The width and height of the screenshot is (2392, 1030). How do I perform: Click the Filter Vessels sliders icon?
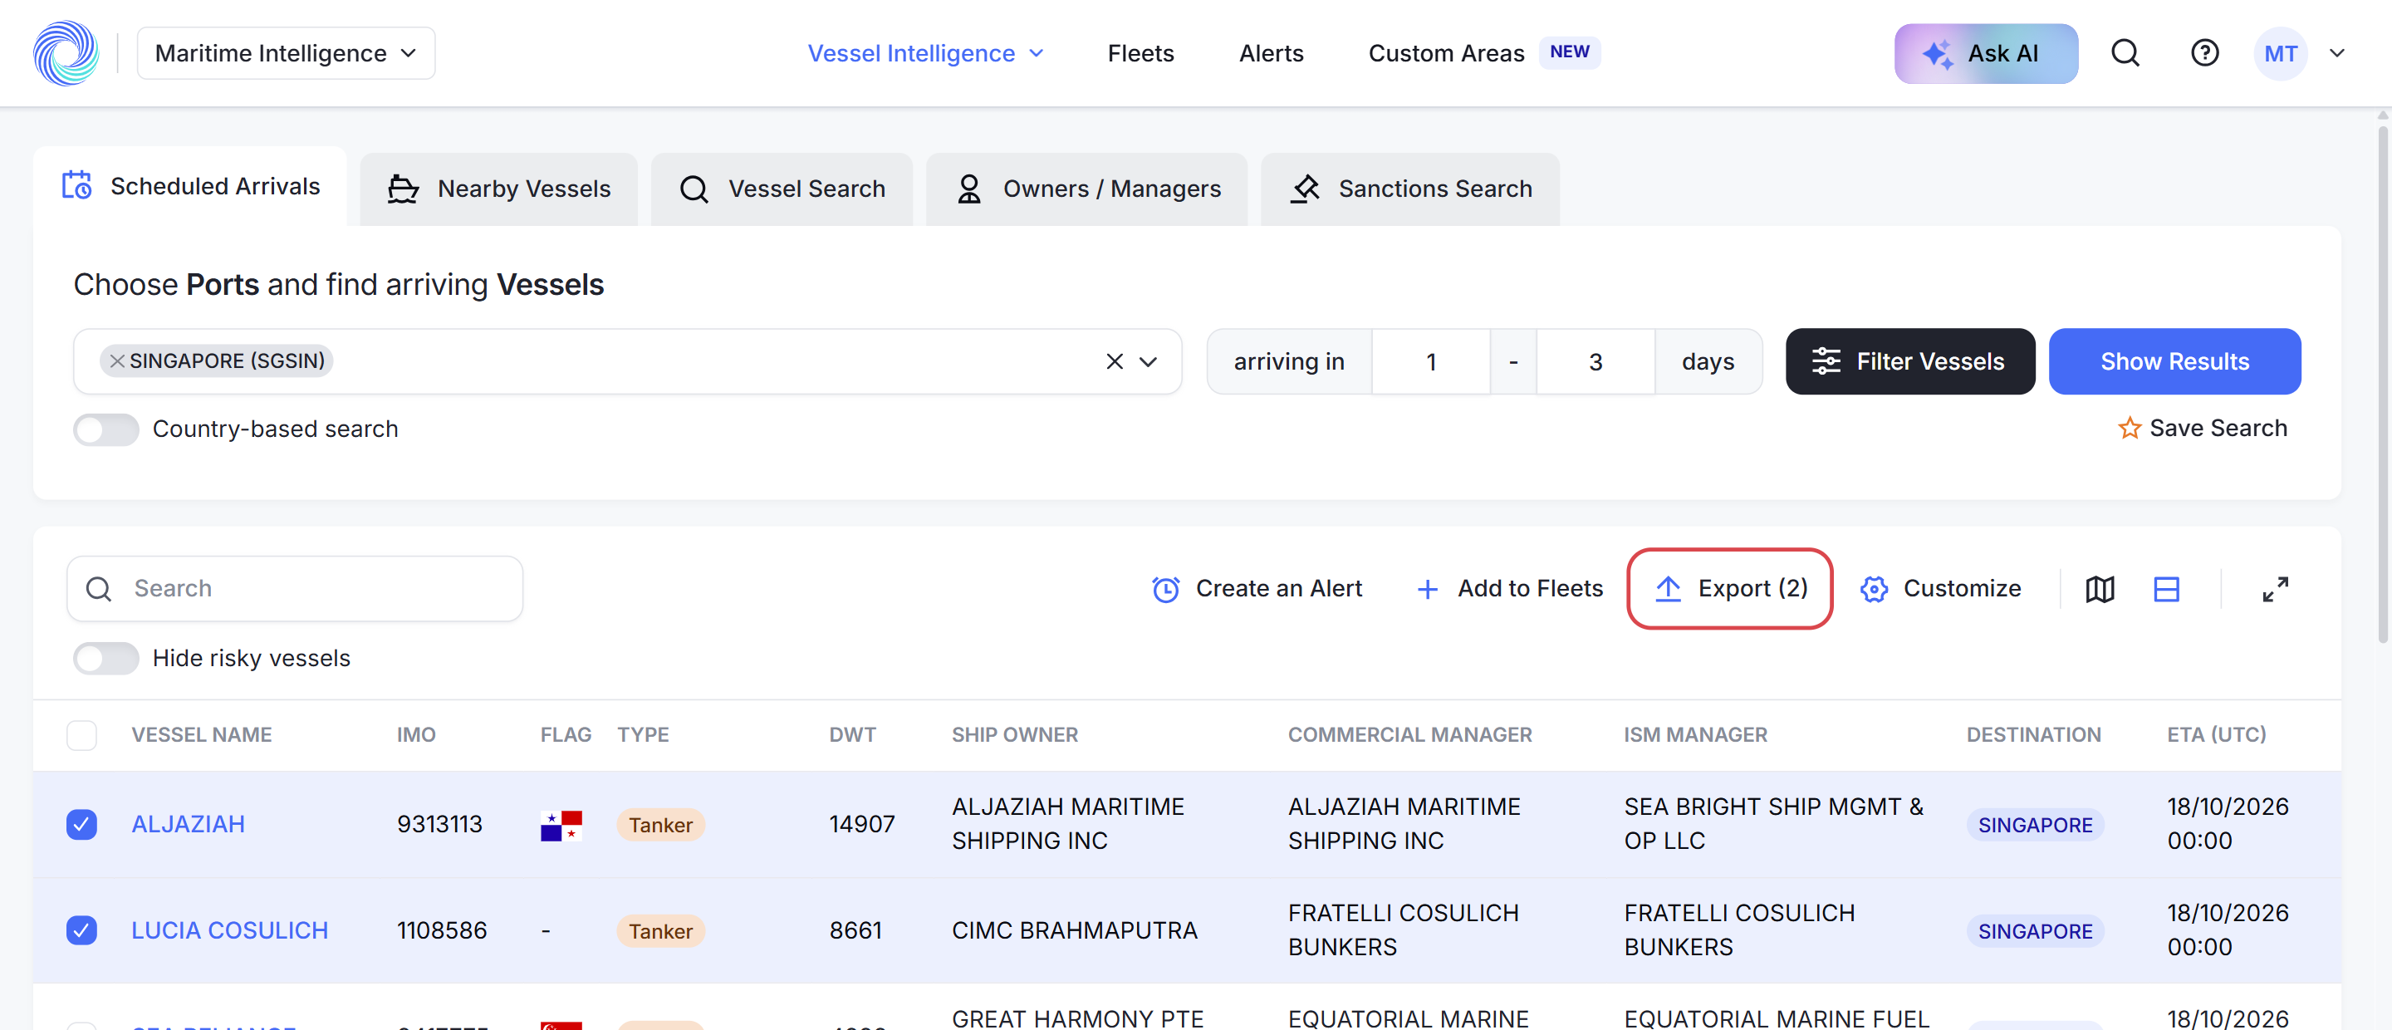pyautogui.click(x=1825, y=361)
